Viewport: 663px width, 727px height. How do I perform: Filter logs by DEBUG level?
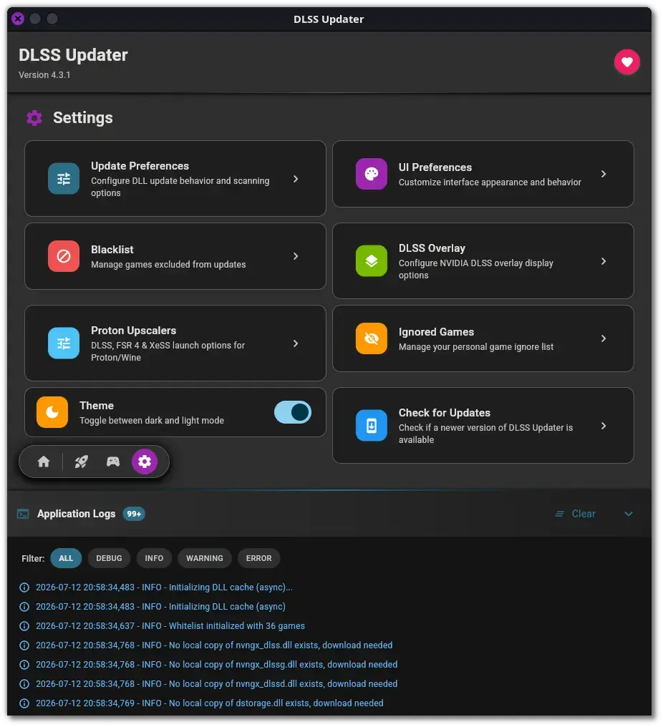coord(109,558)
